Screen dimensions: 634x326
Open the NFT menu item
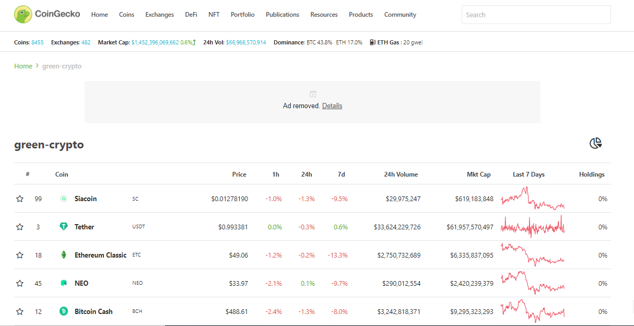pyautogui.click(x=214, y=15)
